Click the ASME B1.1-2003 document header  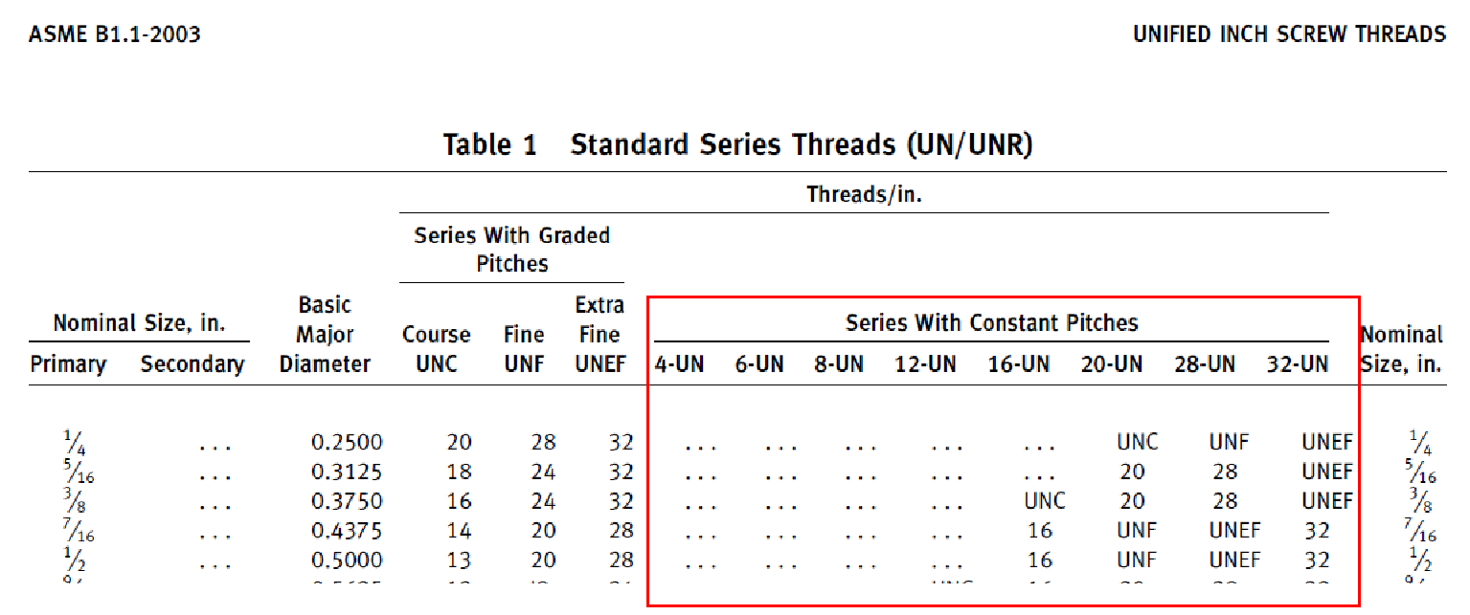coord(115,35)
